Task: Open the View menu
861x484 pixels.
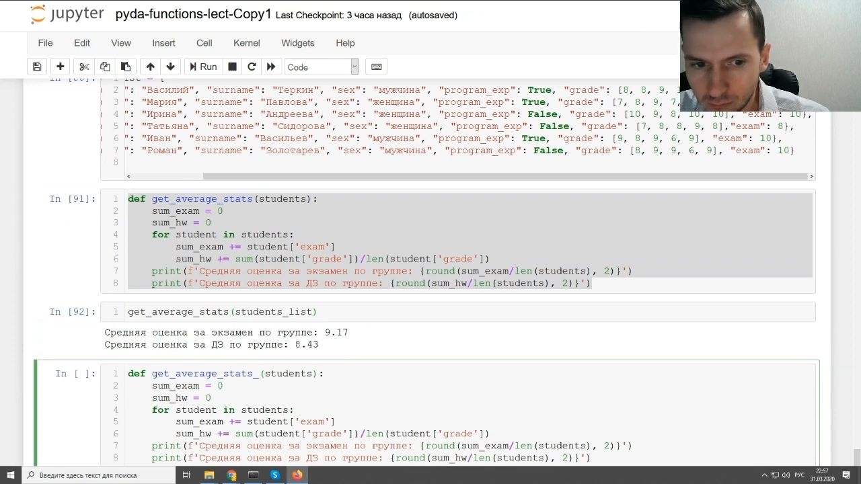Action: [x=121, y=43]
